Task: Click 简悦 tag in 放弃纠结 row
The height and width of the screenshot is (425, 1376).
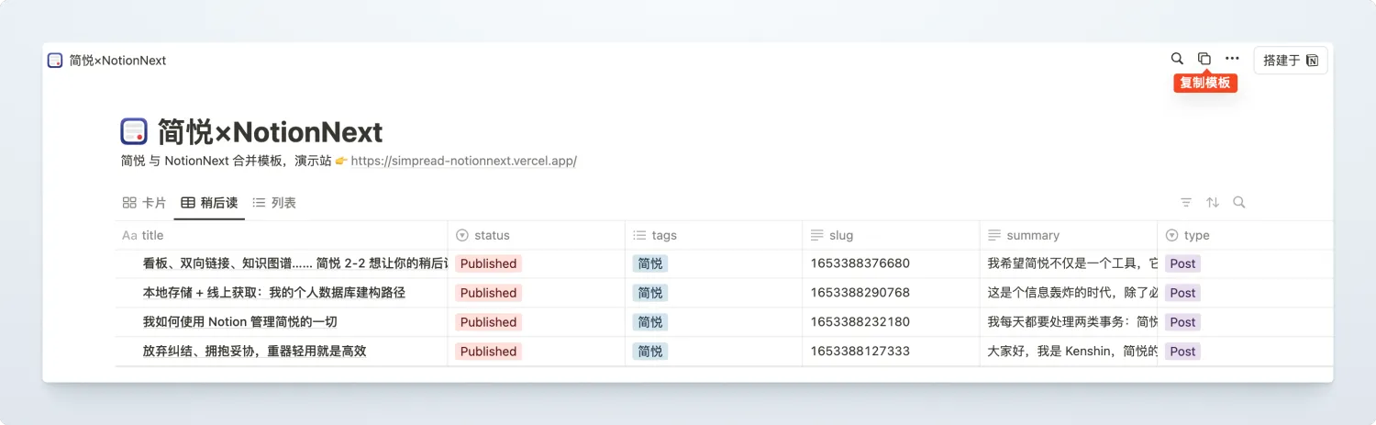Action: click(650, 352)
